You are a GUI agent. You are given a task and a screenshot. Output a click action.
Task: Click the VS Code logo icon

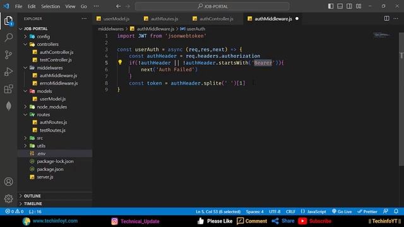point(6,6)
